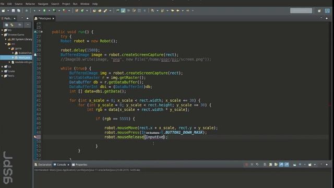Switch to the Java perspective icon

point(327,10)
